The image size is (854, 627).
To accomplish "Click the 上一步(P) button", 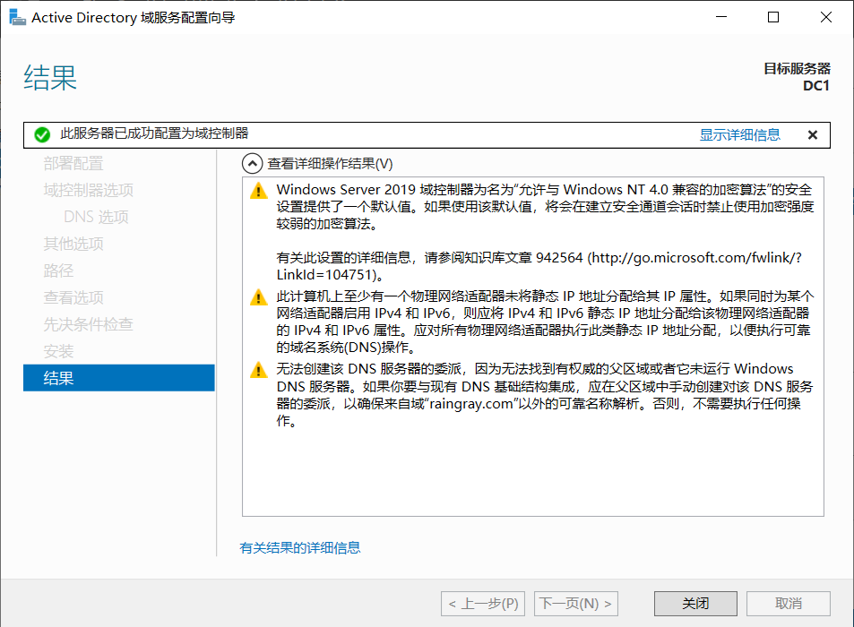I will tap(482, 604).
